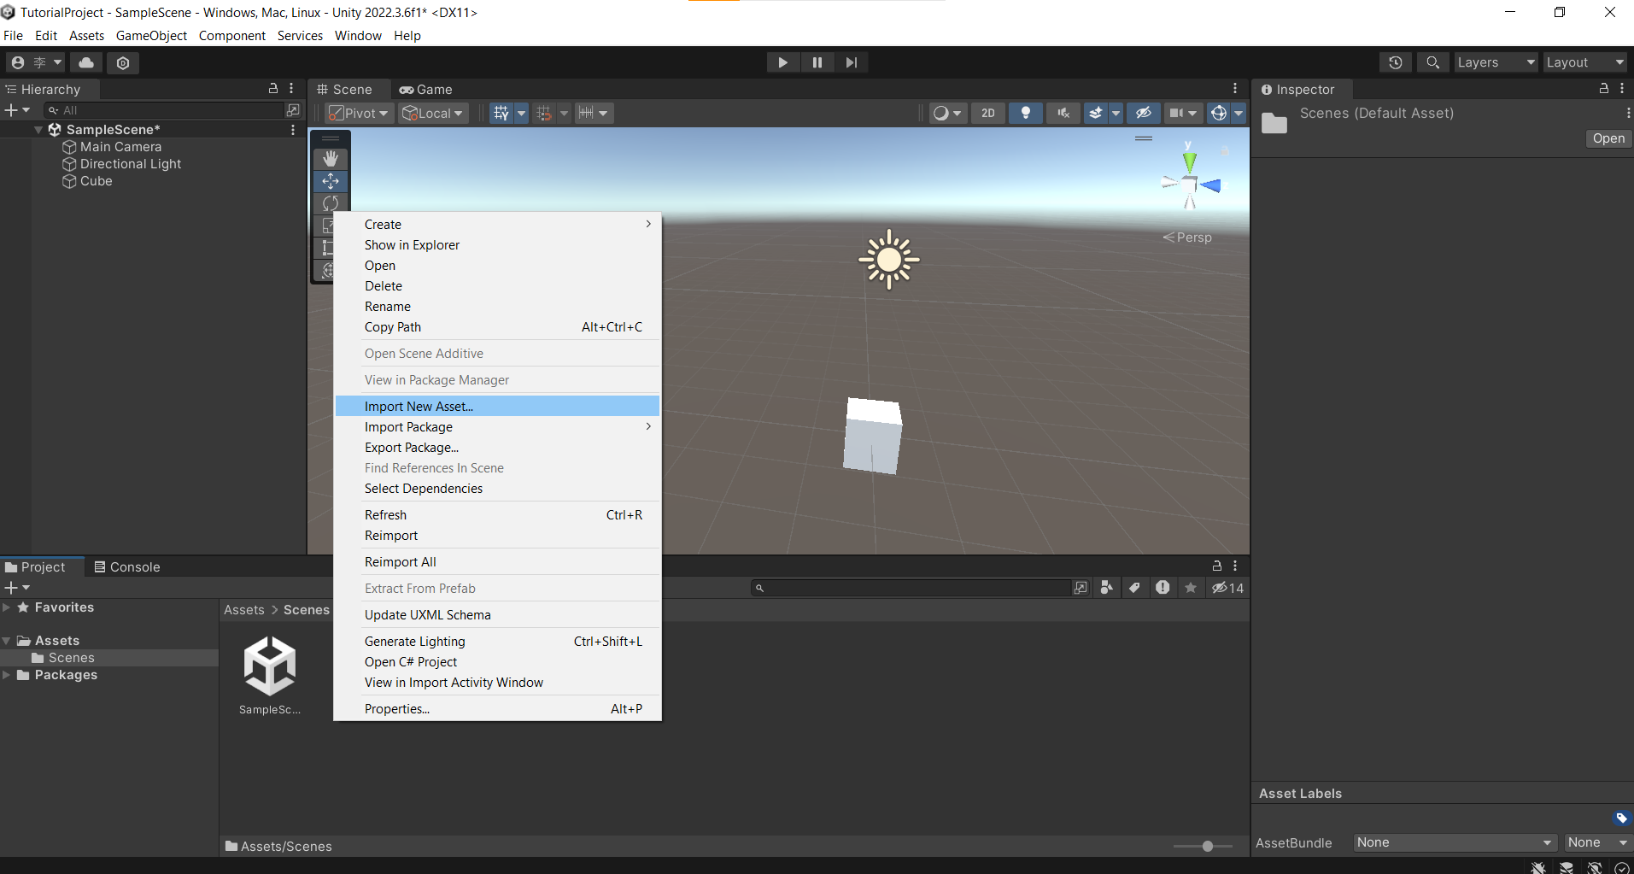This screenshot has width=1634, height=874.
Task: Toggle scene lighting bulb
Action: point(1026,113)
